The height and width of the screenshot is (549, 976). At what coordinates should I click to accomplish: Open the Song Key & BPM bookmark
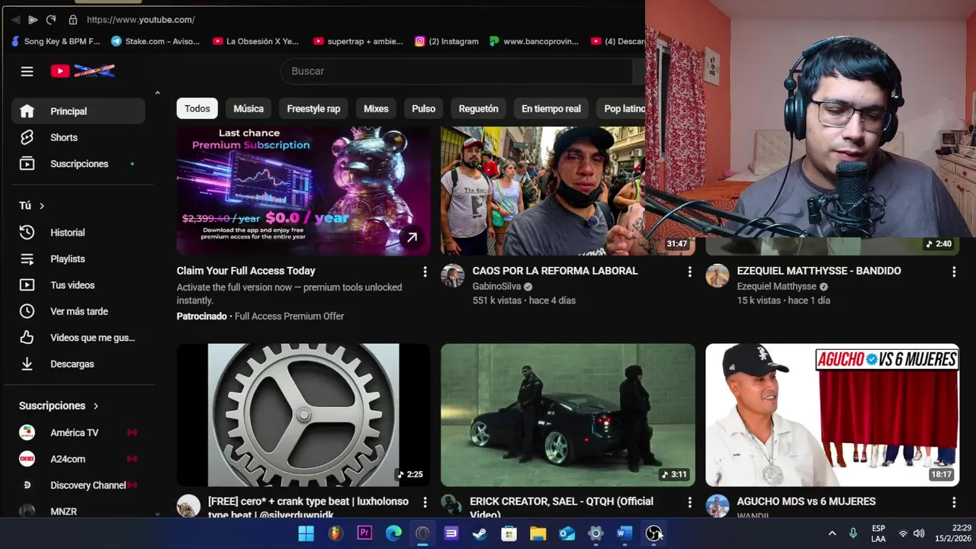(55, 41)
